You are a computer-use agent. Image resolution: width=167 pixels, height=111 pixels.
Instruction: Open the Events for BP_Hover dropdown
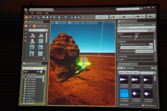coord(144,51)
